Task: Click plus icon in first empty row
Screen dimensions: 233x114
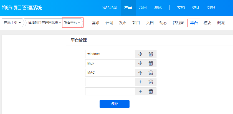Action: coord(140,82)
